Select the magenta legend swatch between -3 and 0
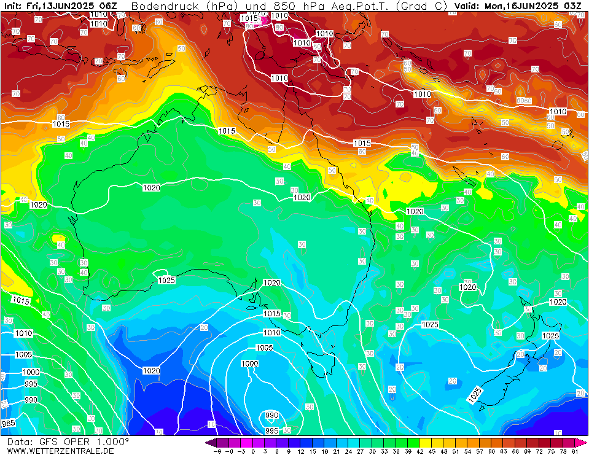The image size is (589, 455). click(247, 443)
